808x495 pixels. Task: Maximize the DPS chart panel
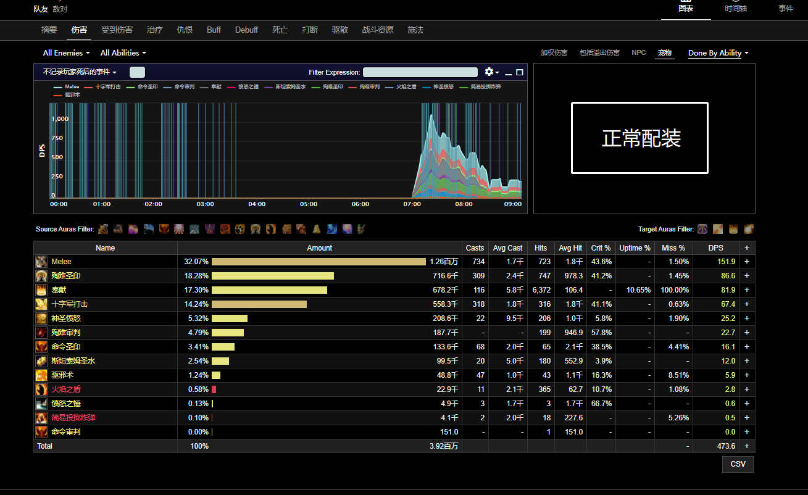[x=520, y=72]
